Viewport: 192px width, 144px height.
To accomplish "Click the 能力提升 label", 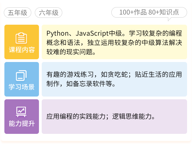I will click(x=21, y=123).
